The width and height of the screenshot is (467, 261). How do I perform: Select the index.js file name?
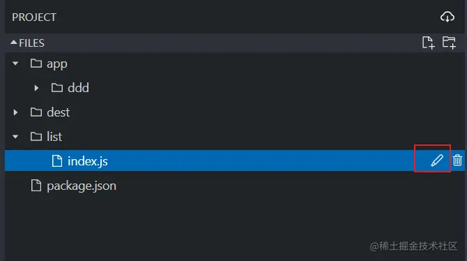pos(88,161)
